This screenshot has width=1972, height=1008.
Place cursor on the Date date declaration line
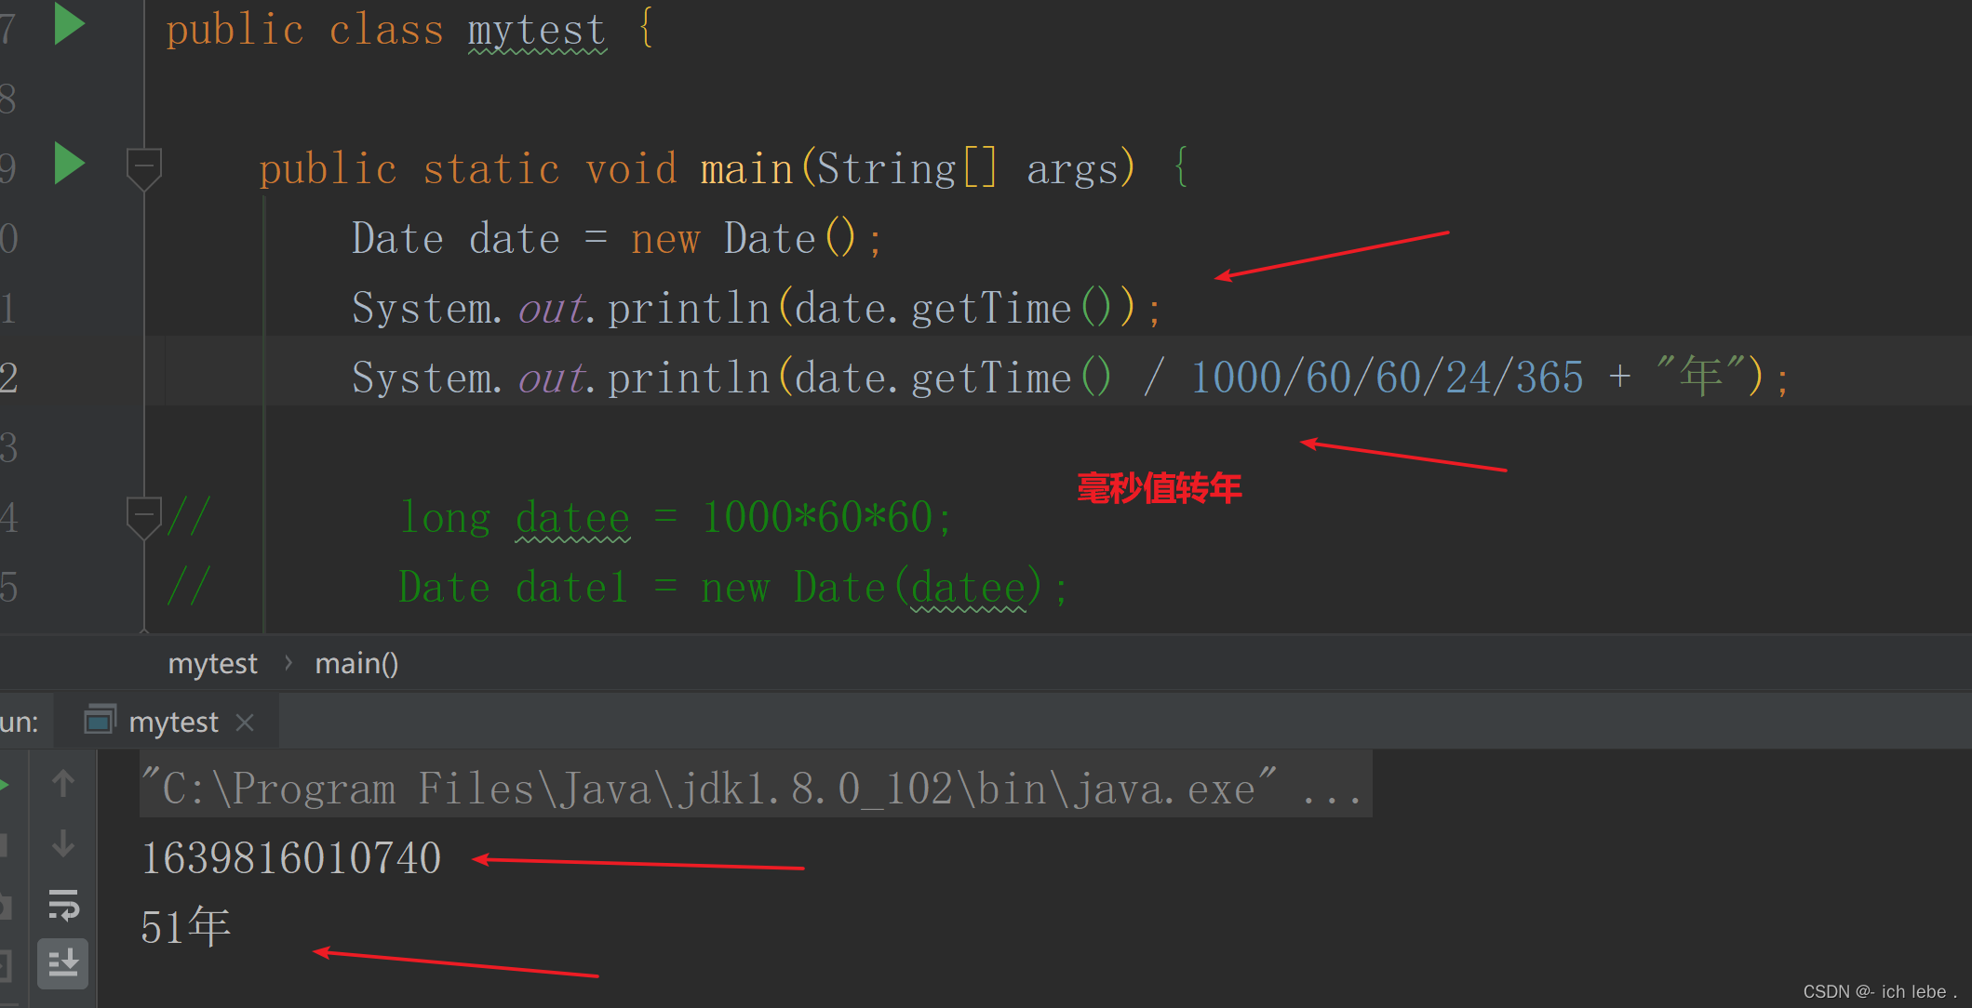[x=614, y=237]
